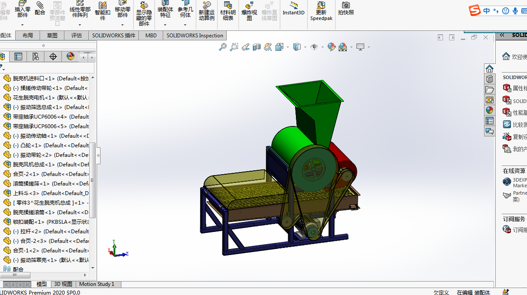Click the 更新 Speedpak button
527x295 pixels.
(321, 11)
